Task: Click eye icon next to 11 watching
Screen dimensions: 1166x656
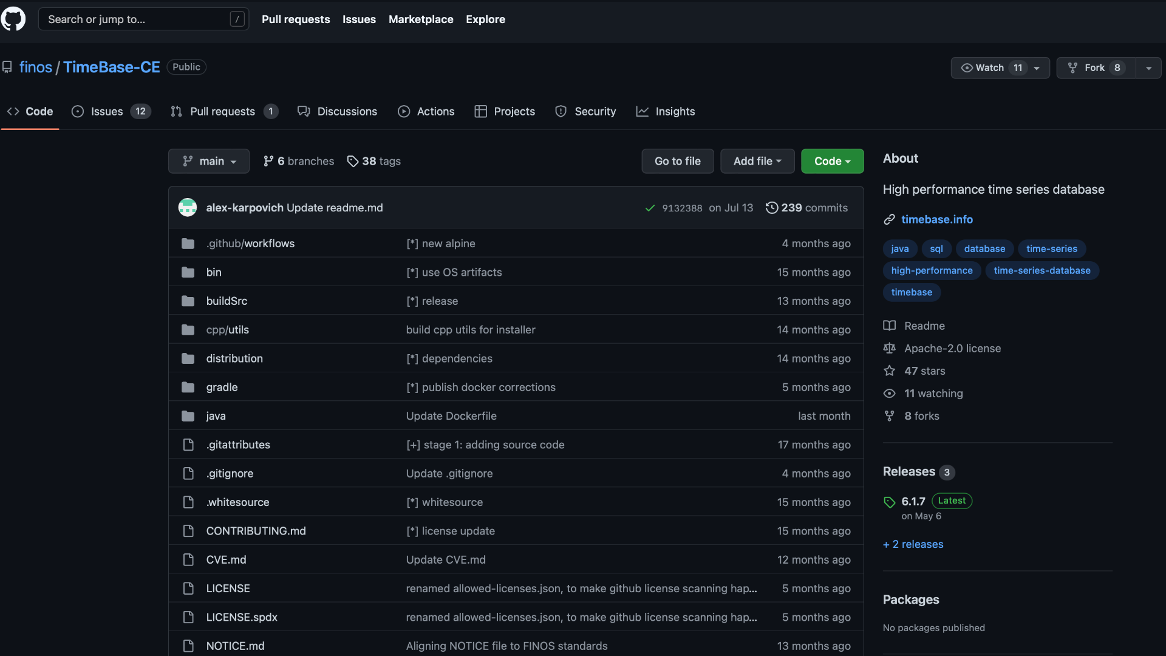Action: [x=890, y=394]
